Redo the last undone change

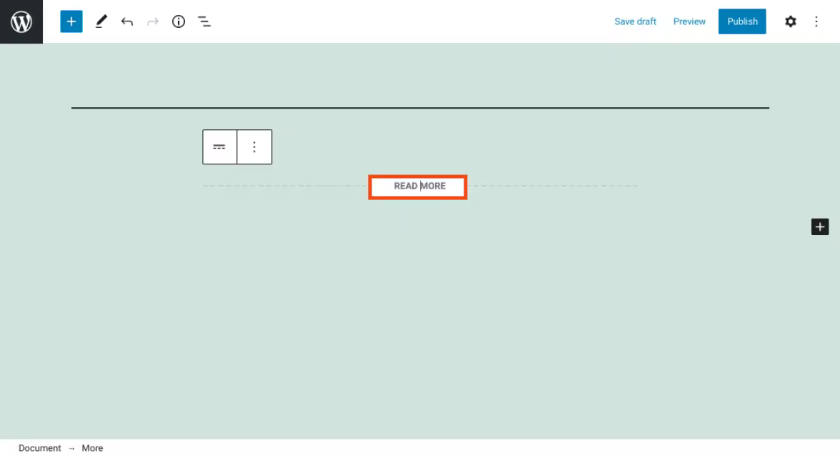coord(153,21)
